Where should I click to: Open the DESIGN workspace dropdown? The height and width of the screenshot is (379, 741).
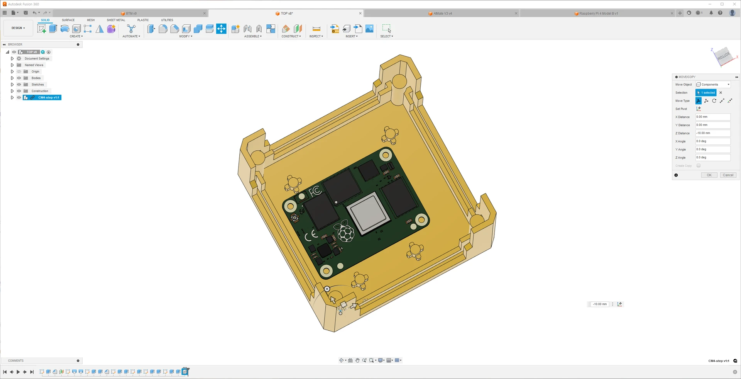coord(18,28)
